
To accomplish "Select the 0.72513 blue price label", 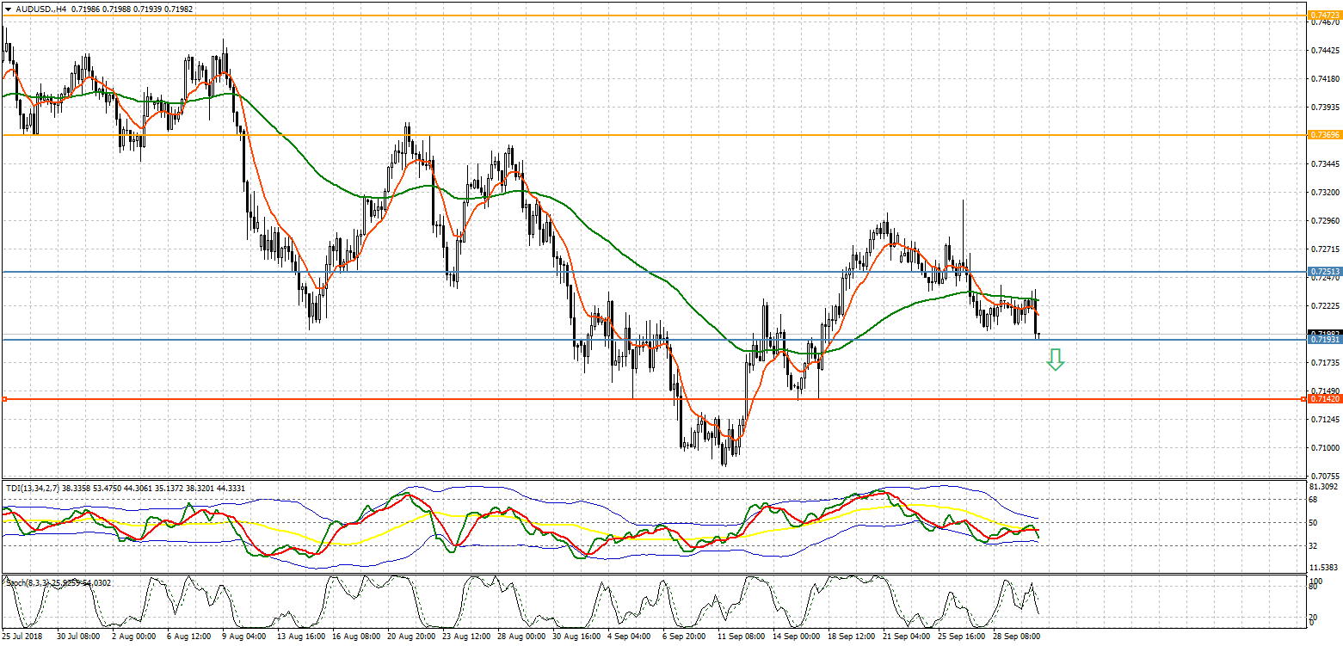I will 1324,272.
